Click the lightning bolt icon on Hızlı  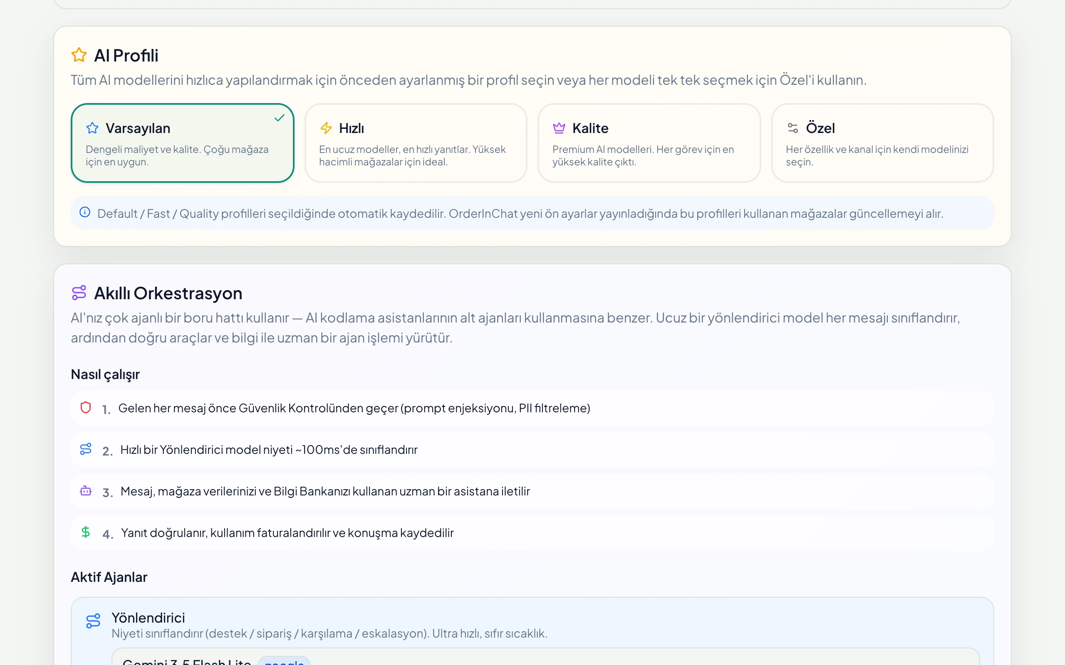click(x=326, y=128)
